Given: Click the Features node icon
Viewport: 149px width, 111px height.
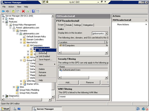Looking at the screenshot, I should point(6,22).
